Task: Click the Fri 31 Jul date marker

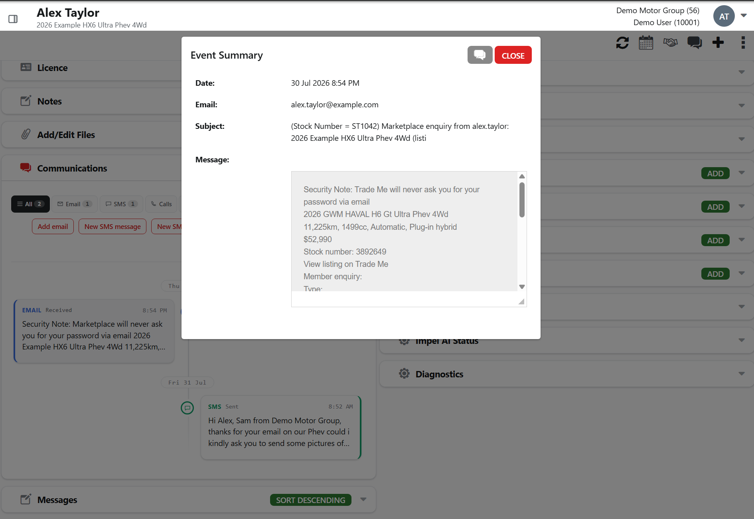Action: (187, 383)
